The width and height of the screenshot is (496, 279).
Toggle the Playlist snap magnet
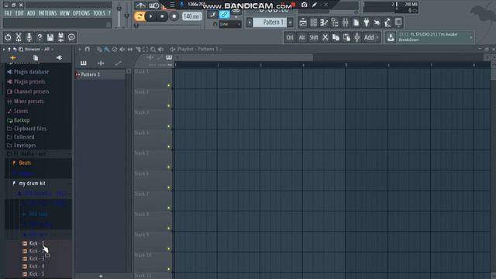click(88, 50)
